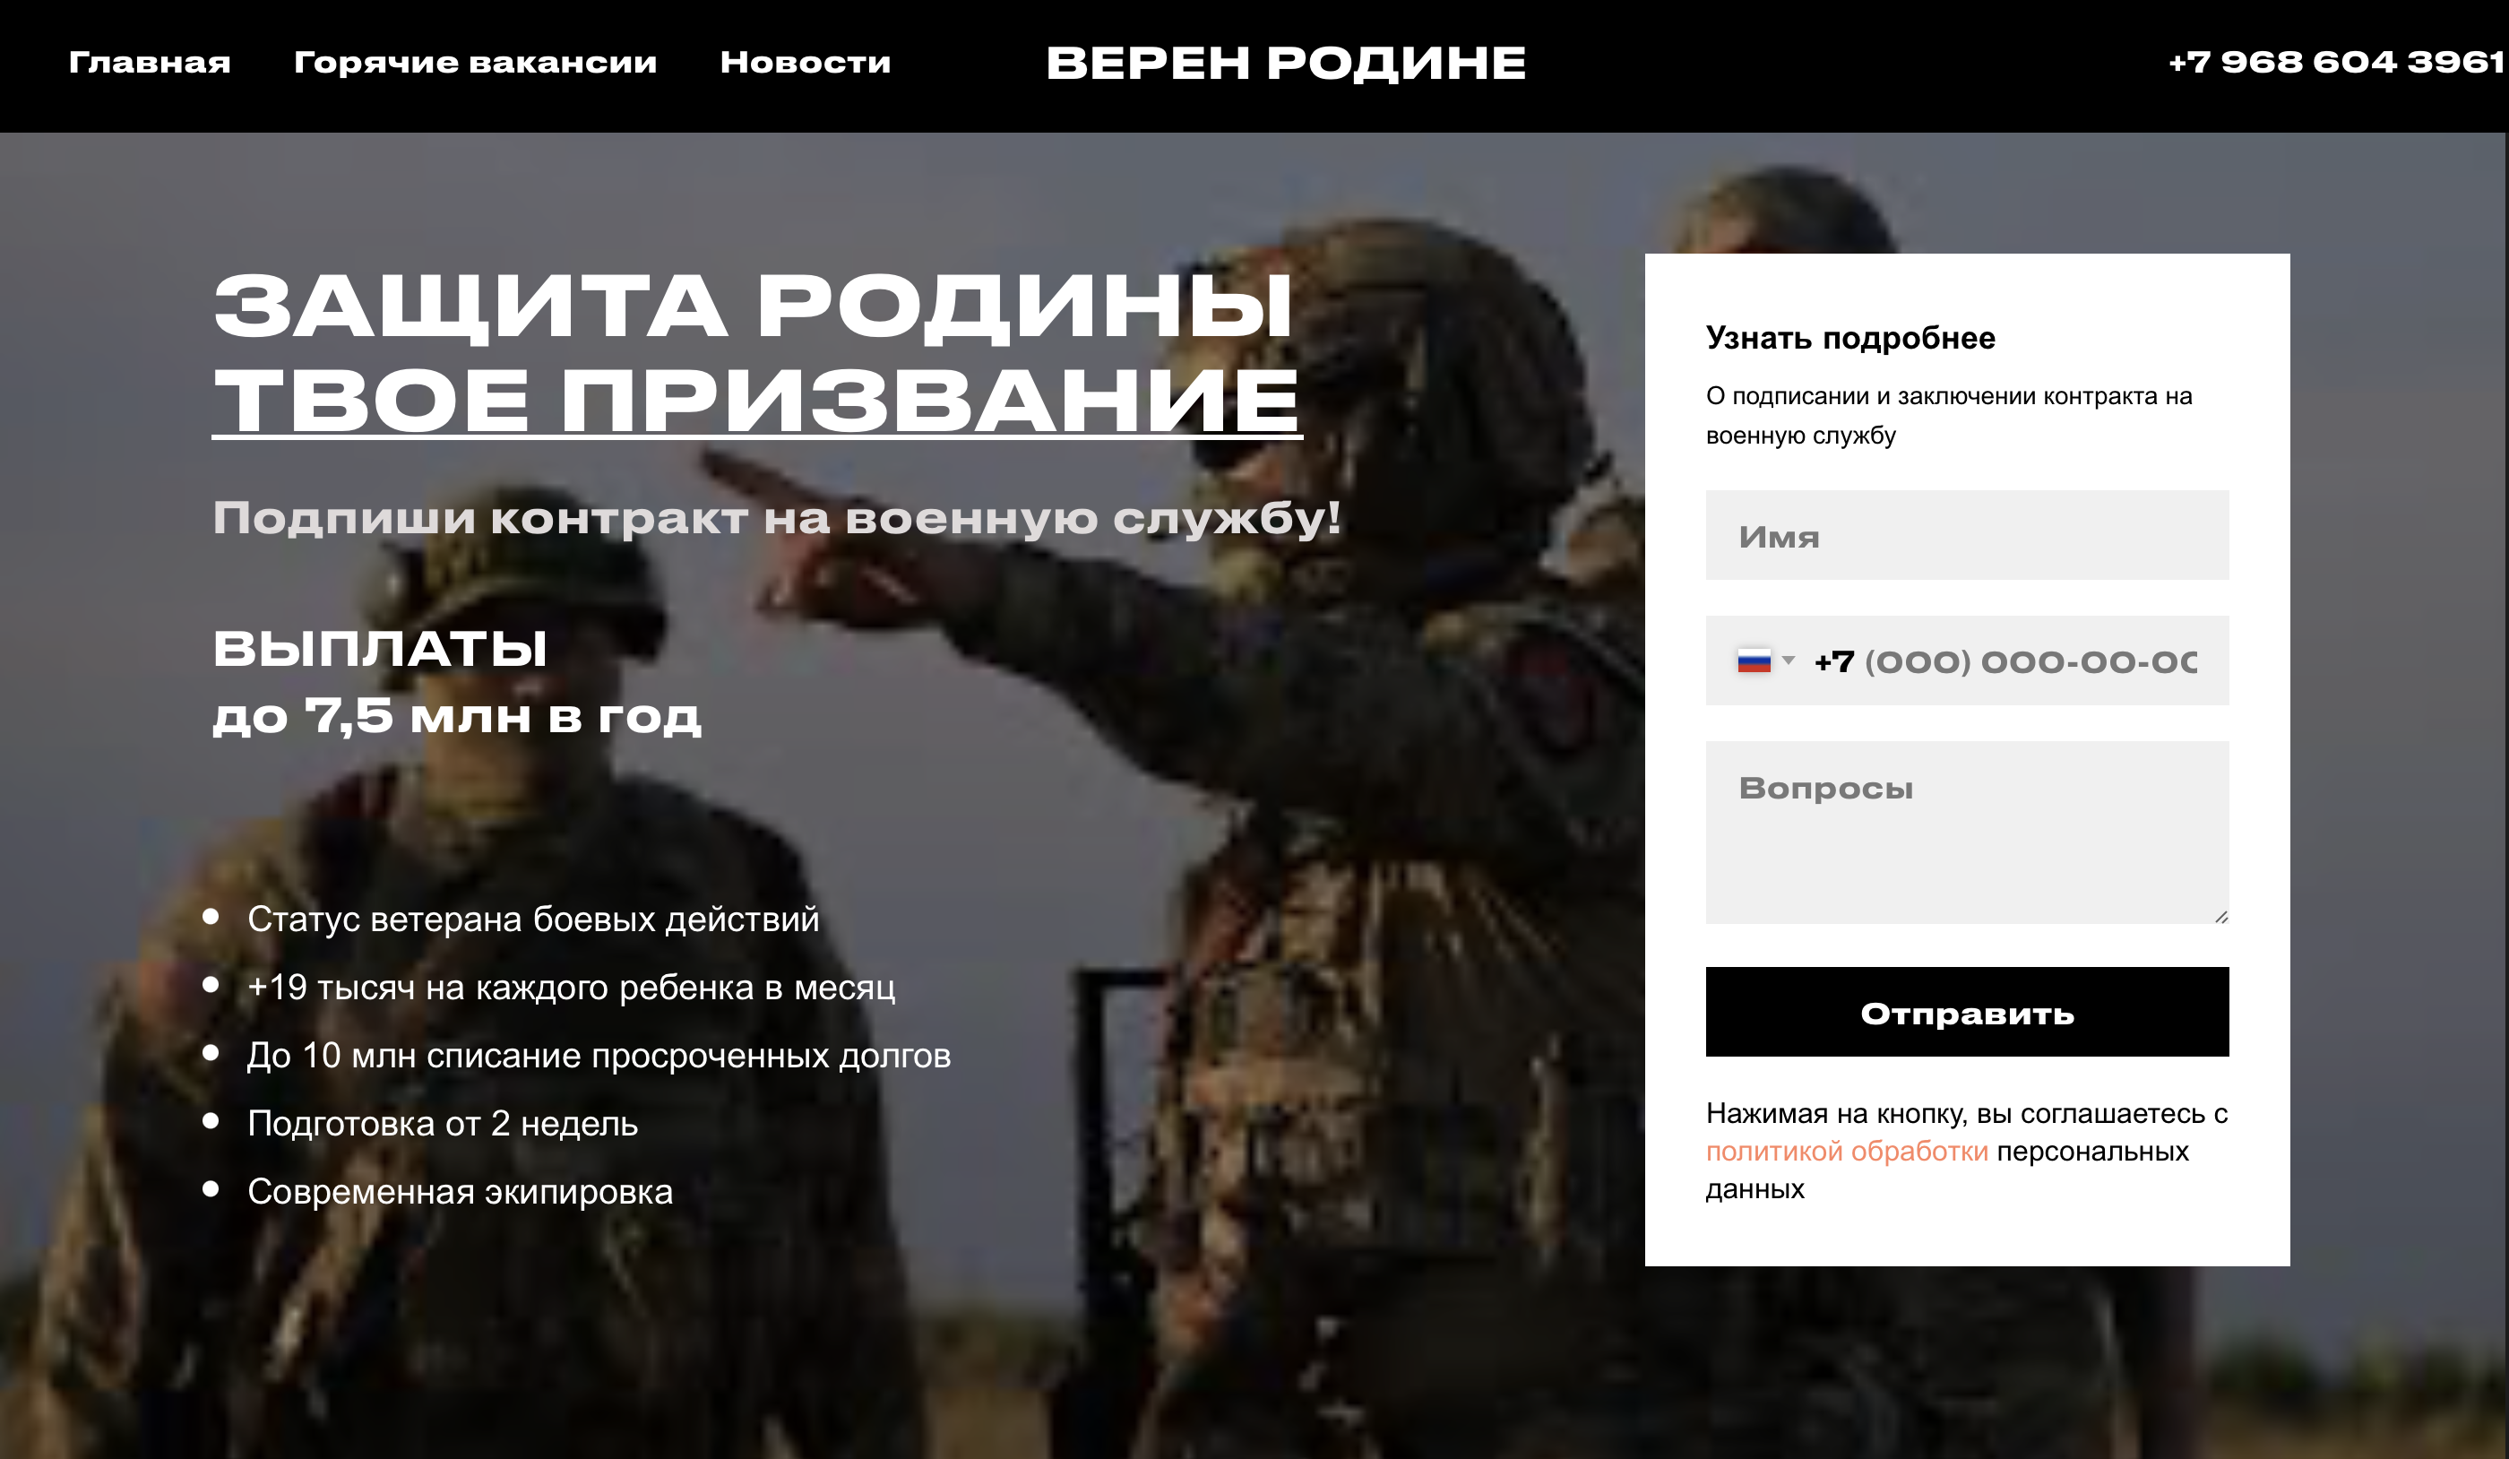Viewport: 2509px width, 1459px height.
Task: Select the Статус ветерана боевых действий item
Action: coord(534,919)
